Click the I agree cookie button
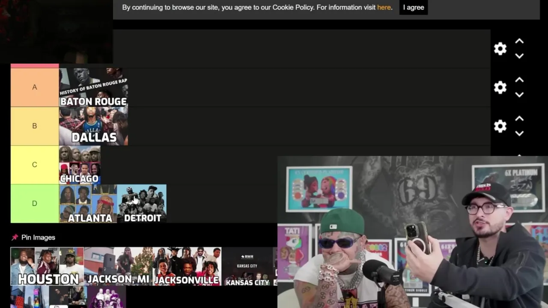This screenshot has height=308, width=548. pyautogui.click(x=414, y=7)
